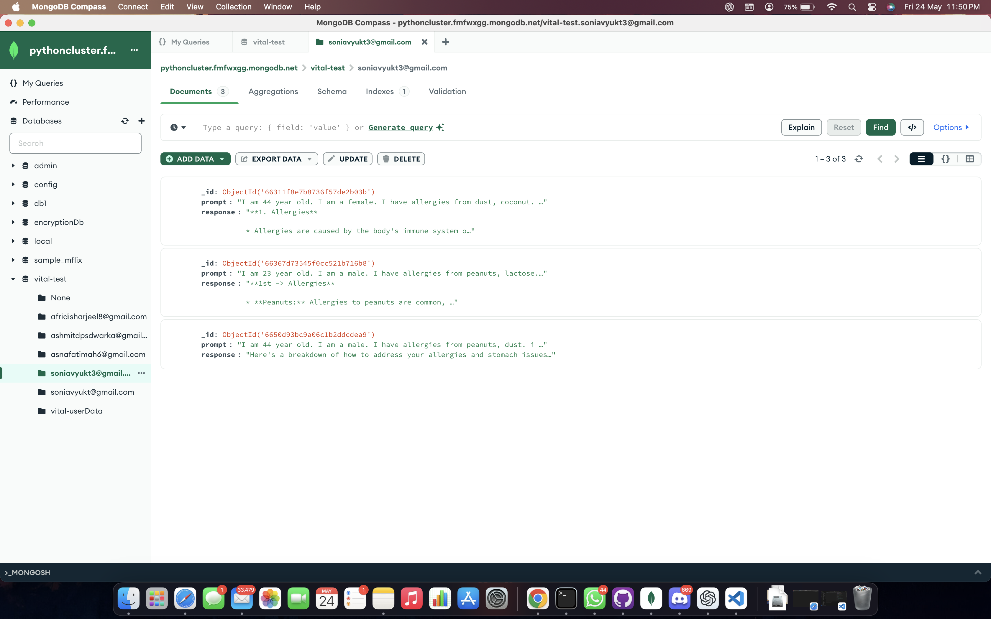Click the Reset button
The width and height of the screenshot is (991, 619).
(844, 127)
